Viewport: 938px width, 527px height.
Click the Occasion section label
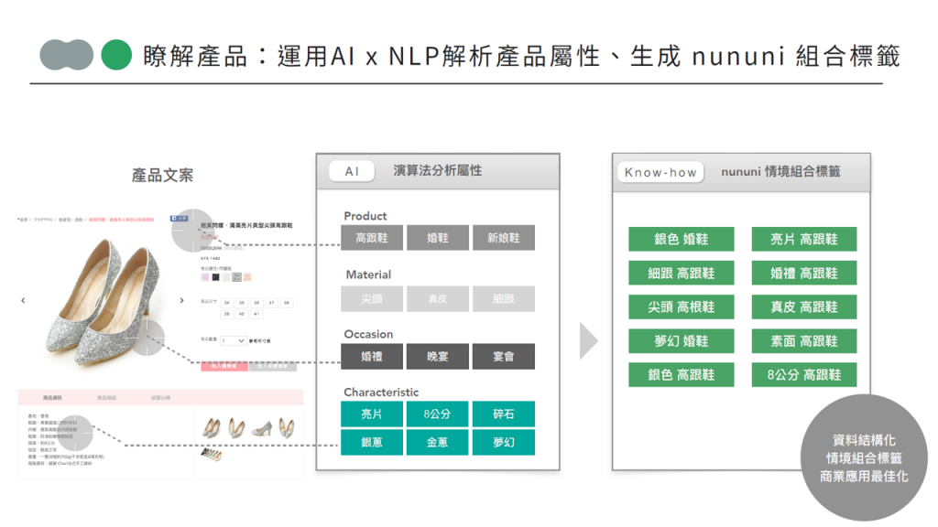click(x=368, y=334)
